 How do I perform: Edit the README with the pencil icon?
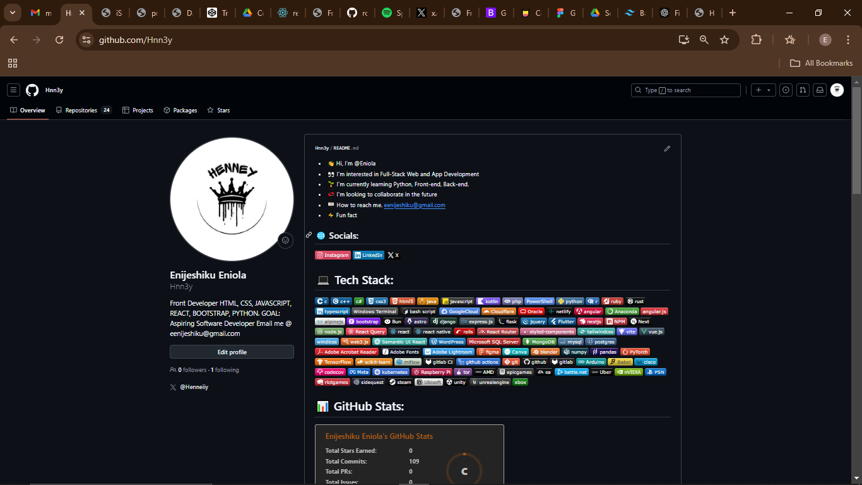click(667, 148)
